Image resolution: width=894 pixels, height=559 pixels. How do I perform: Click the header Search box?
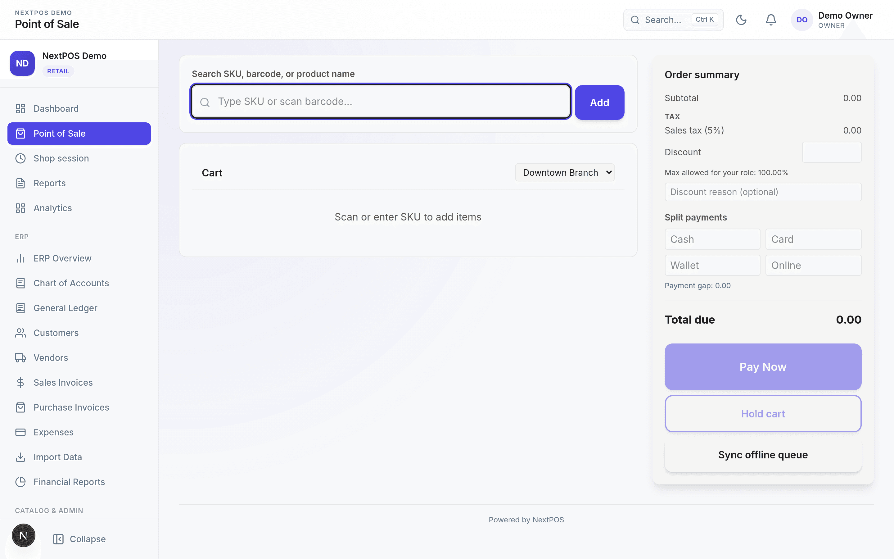(673, 20)
